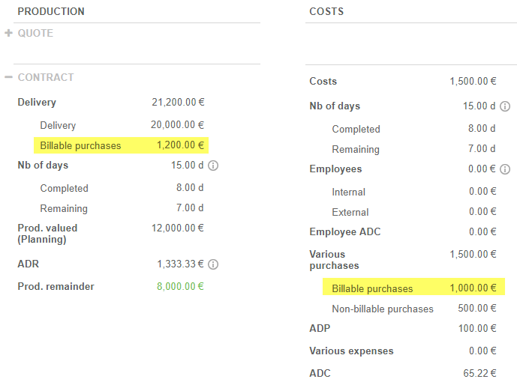Click the Delivery total 21,200.00 €

click(178, 103)
